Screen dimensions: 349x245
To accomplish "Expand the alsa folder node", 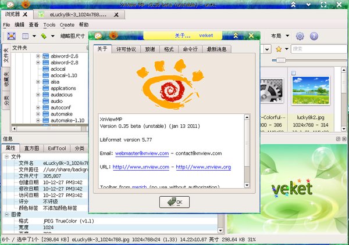I will click(x=38, y=82).
